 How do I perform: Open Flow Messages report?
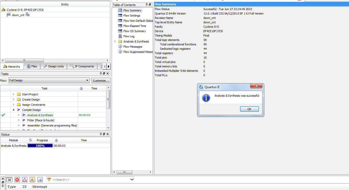(x=133, y=47)
